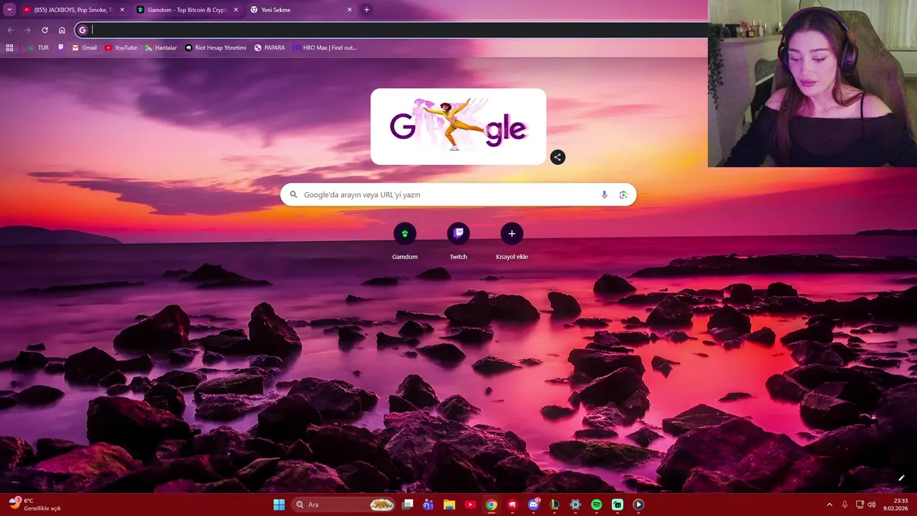917x516 pixels.
Task: Open the apps grid in bookmarks bar
Action: [x=9, y=48]
